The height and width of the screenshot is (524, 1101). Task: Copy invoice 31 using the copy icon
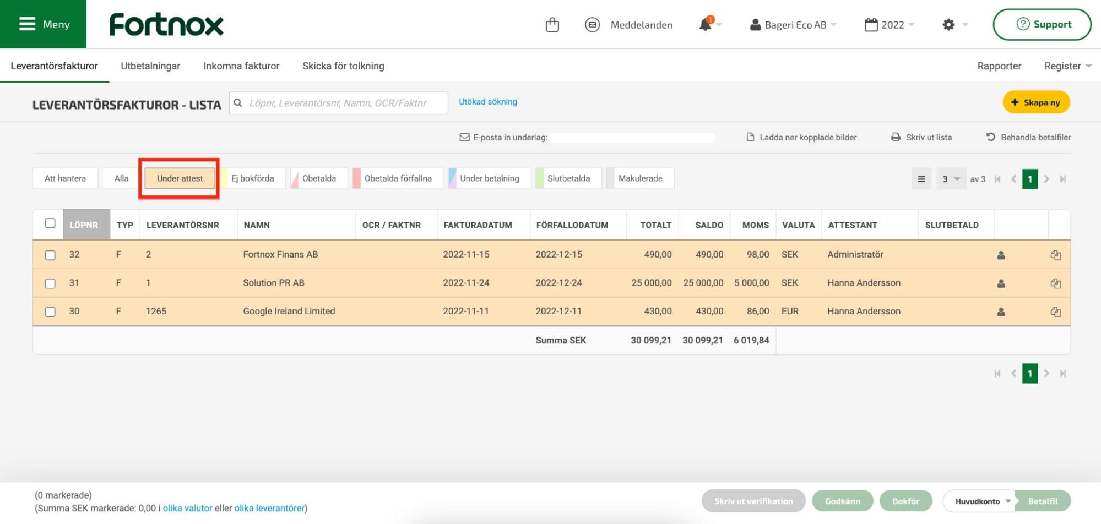pyautogui.click(x=1055, y=283)
